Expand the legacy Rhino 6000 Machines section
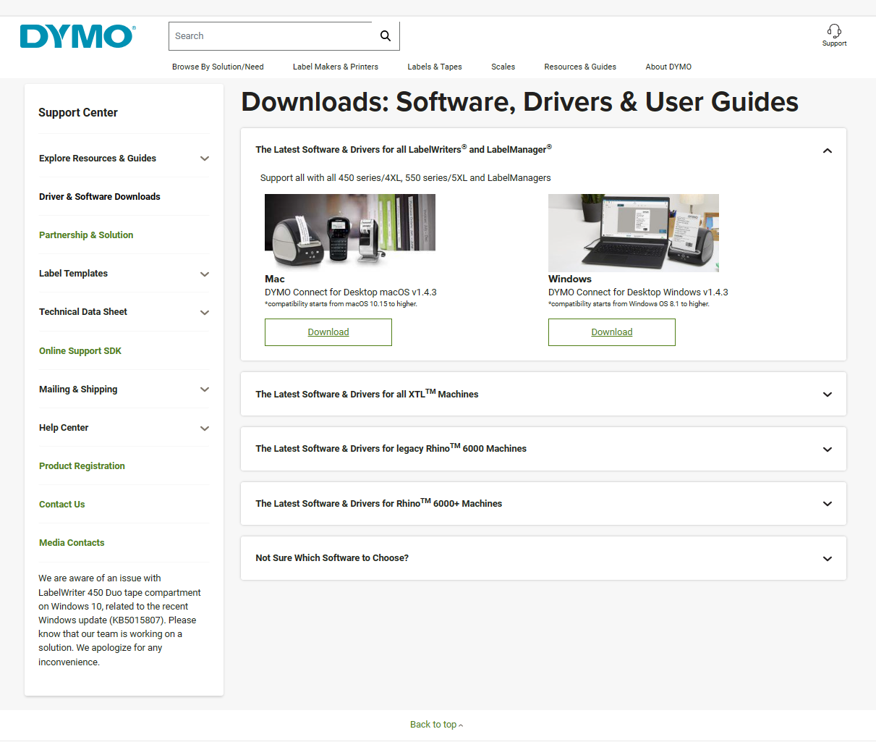876x750 pixels. [x=827, y=450]
